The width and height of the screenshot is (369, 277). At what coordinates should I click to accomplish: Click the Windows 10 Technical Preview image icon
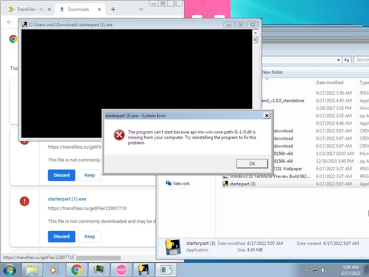[x=226, y=176]
